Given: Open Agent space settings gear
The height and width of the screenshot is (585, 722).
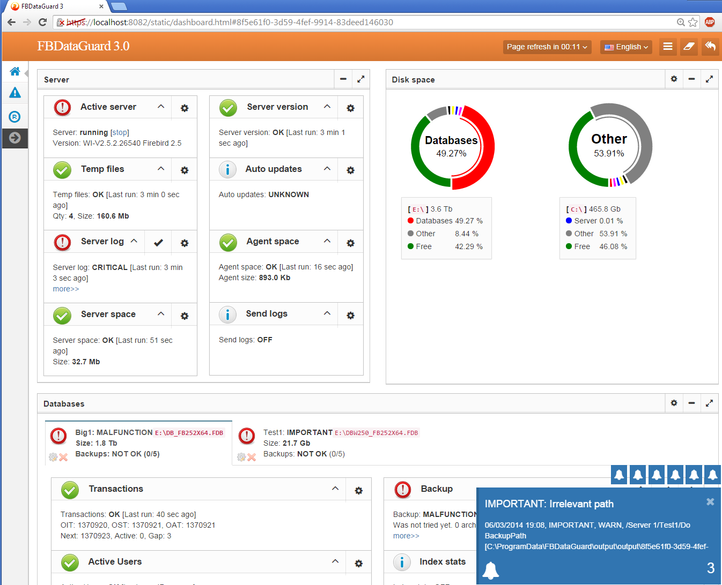Looking at the screenshot, I should 351,243.
